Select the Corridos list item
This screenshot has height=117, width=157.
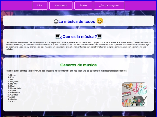tap(14, 95)
